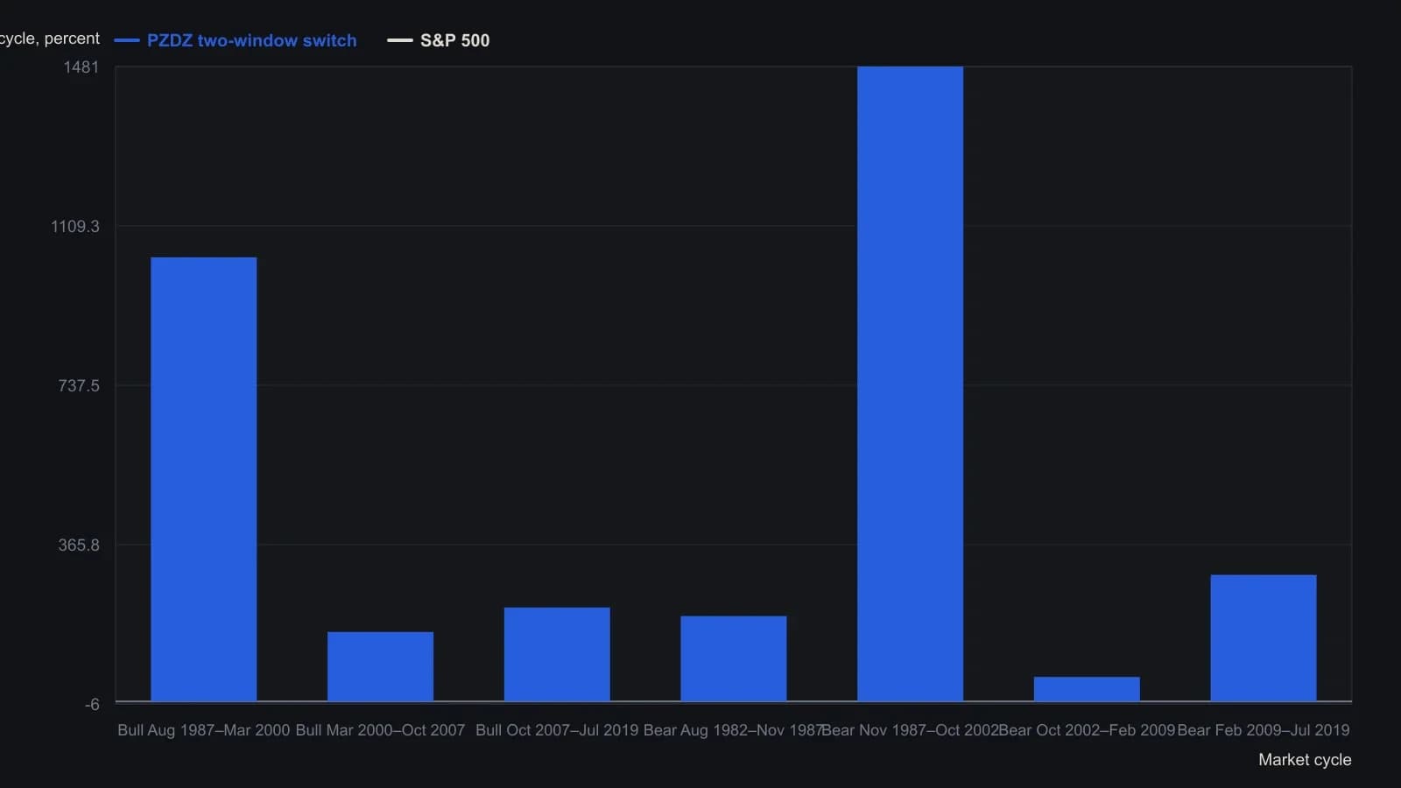Screen dimensions: 1401x788
Task: Click the 365.8 y-axis tick value
Action: coord(79,545)
